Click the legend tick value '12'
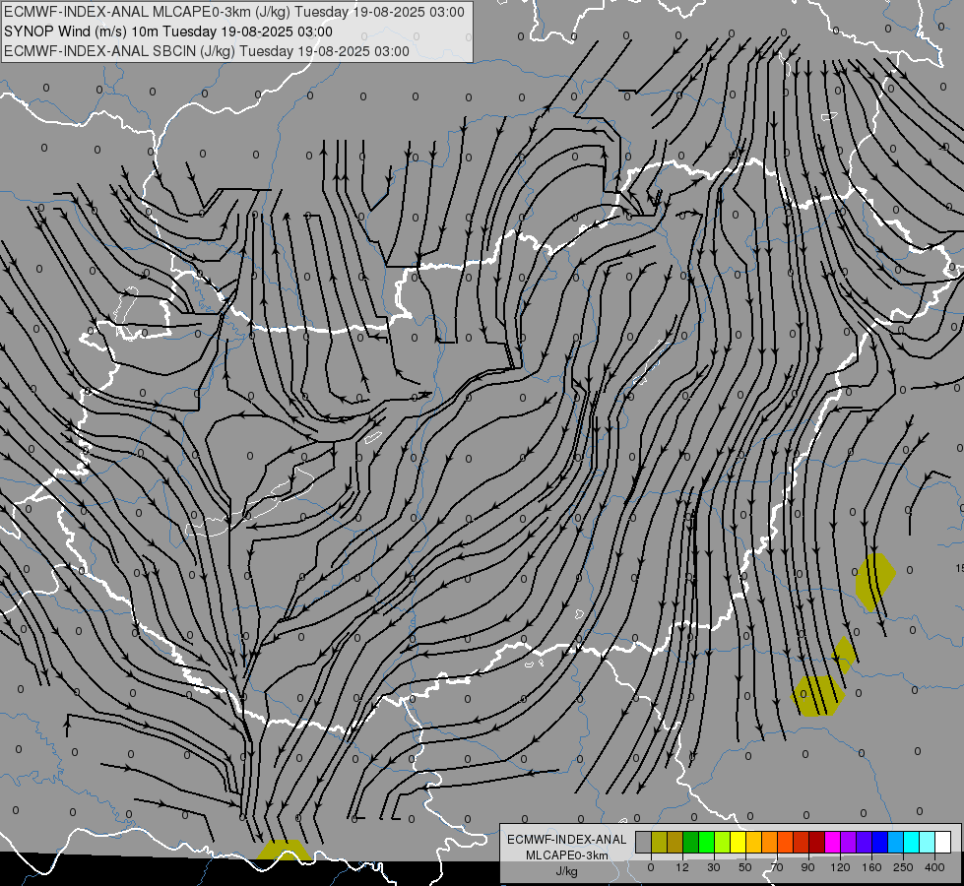 (x=681, y=867)
